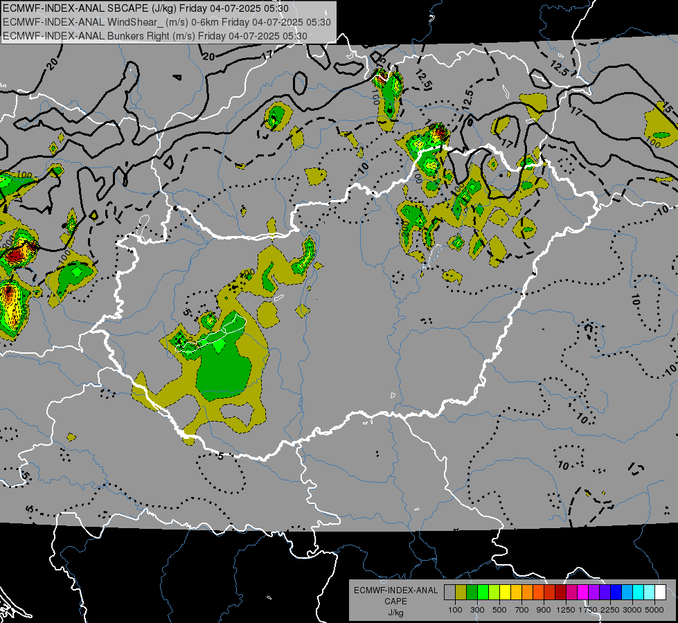Viewport: 678px width, 623px height.
Task: Click the WindShear 0-6km title line
Action: click(x=167, y=22)
